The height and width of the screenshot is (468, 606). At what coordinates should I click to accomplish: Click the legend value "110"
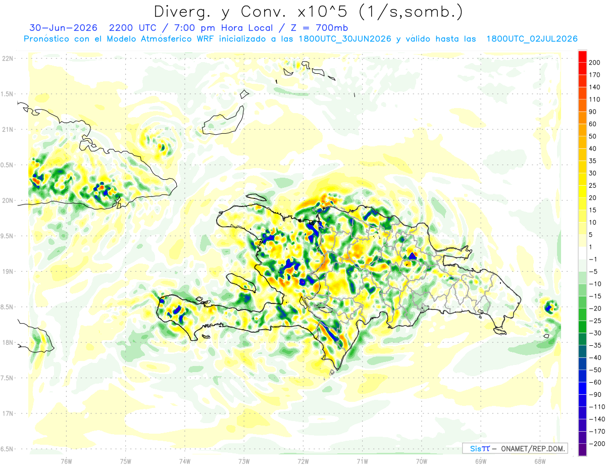594,99
